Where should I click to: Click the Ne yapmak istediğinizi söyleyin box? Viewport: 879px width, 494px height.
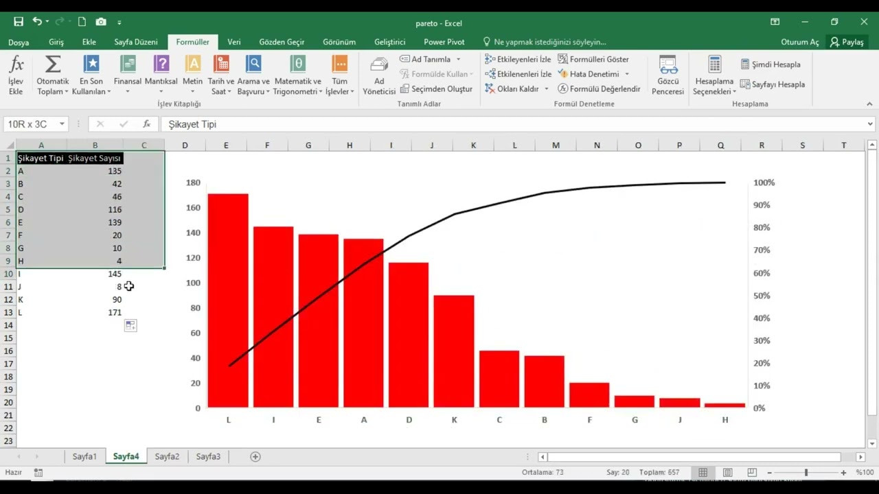[x=545, y=42]
